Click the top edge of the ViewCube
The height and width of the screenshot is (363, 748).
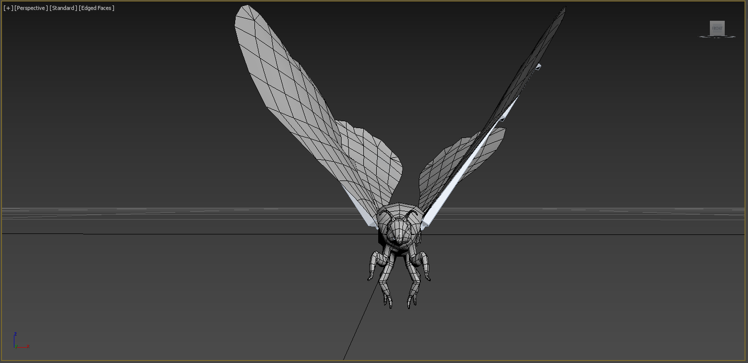coord(717,21)
